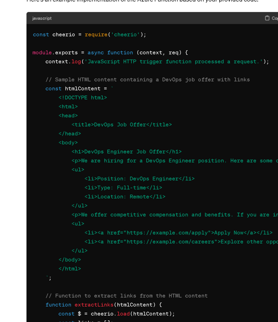Click the <h1> DevOps Engineer Job Offer line
278x322 pixels.
click(x=126, y=152)
